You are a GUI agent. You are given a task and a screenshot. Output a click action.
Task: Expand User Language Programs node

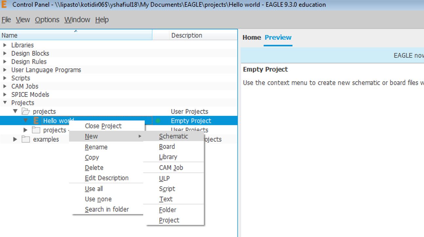pyautogui.click(x=5, y=70)
